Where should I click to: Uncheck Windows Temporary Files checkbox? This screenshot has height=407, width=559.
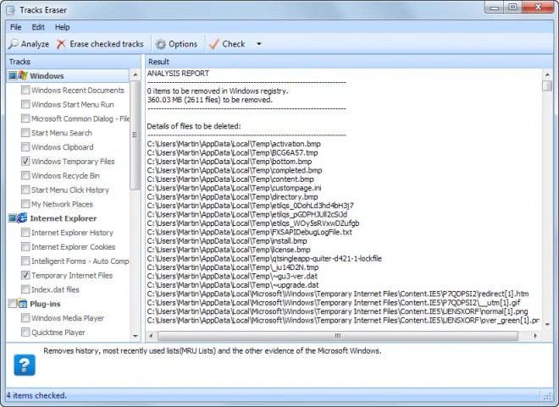pos(25,162)
